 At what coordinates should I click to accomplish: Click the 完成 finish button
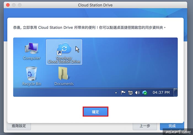point(172,126)
